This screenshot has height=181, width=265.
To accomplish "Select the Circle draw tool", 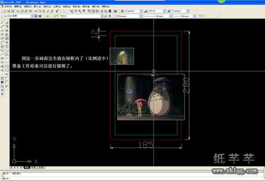I will point(2,46).
